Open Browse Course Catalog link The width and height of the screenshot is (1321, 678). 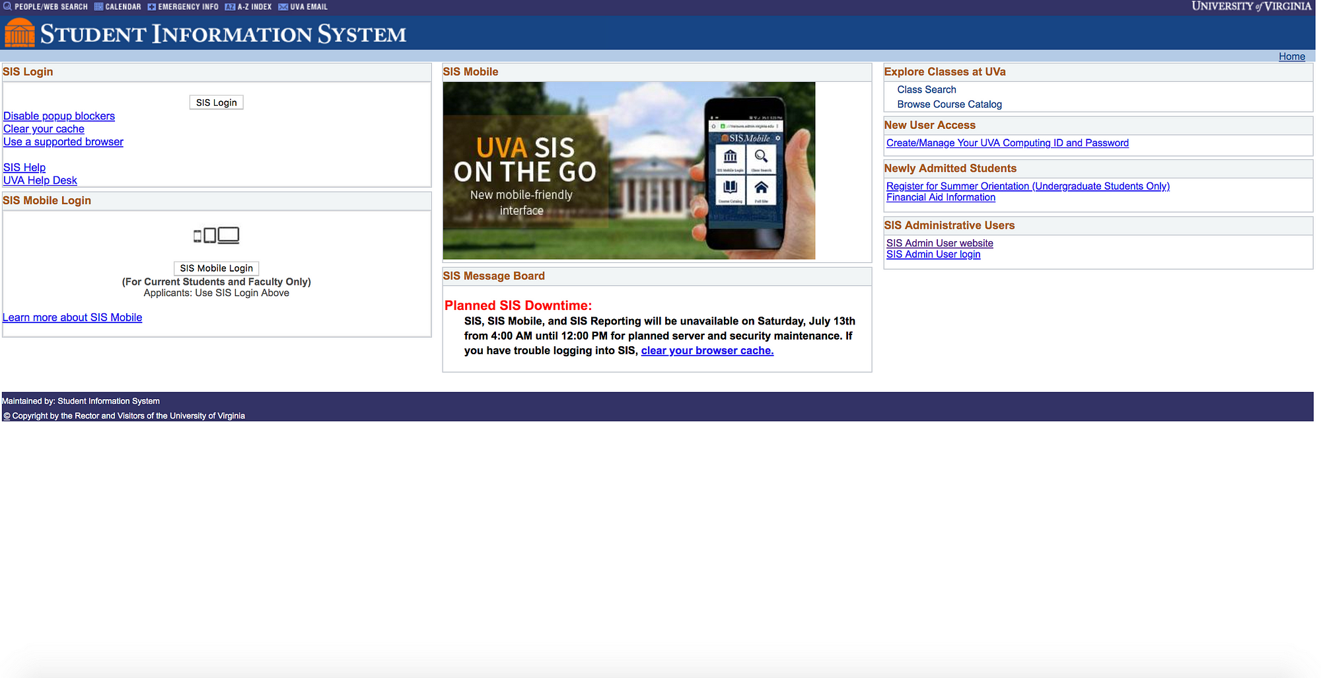[x=949, y=104]
